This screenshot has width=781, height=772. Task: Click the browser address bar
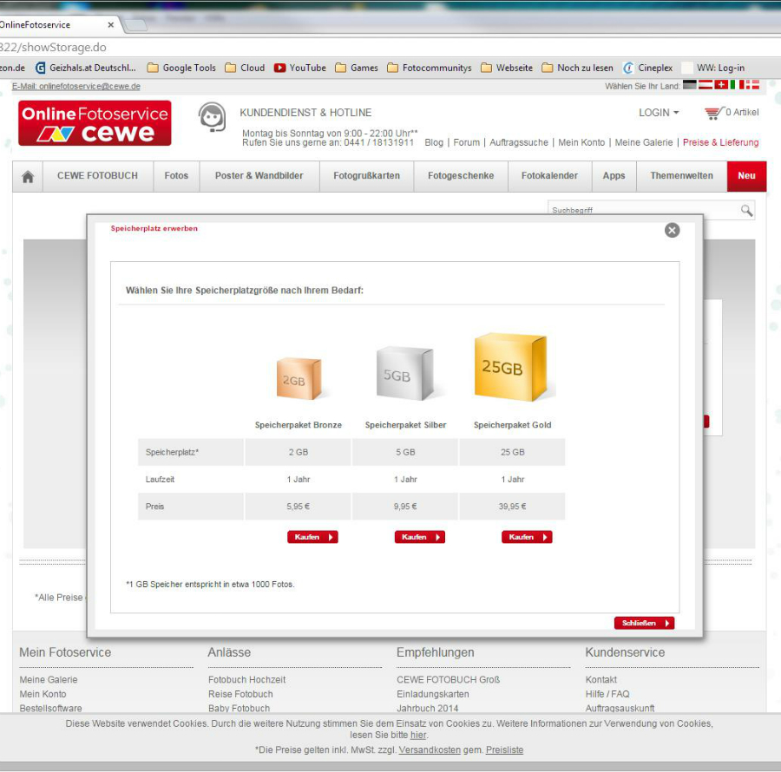(390, 48)
